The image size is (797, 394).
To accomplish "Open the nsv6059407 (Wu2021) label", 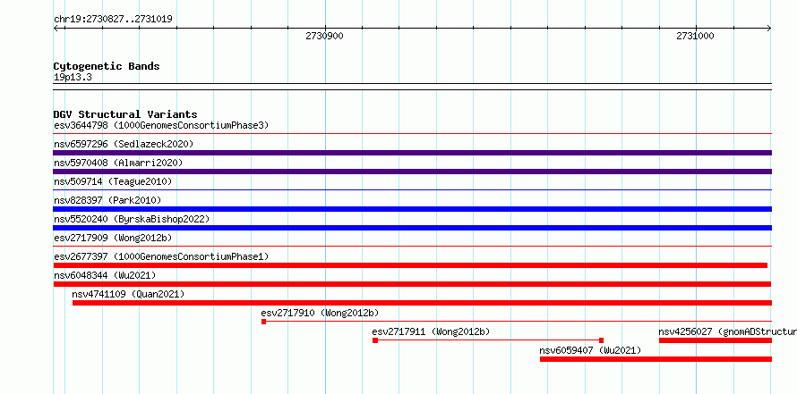I will [x=590, y=350].
